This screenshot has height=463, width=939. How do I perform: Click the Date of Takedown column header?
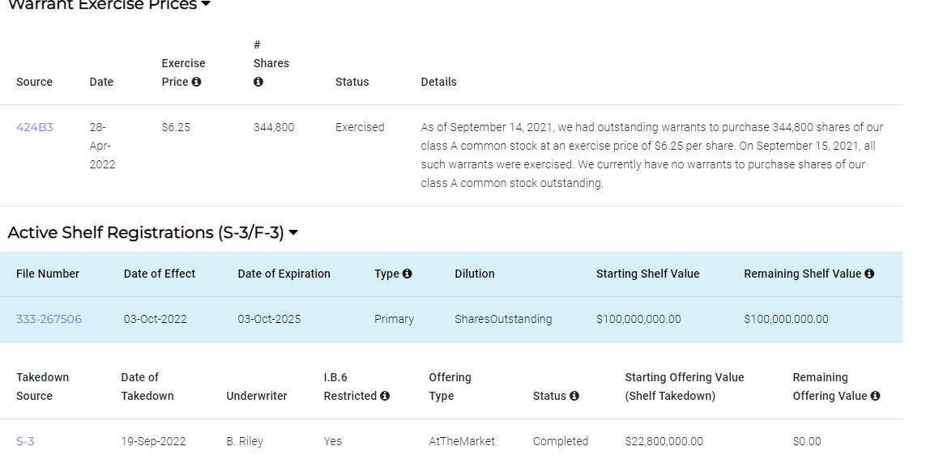[147, 386]
